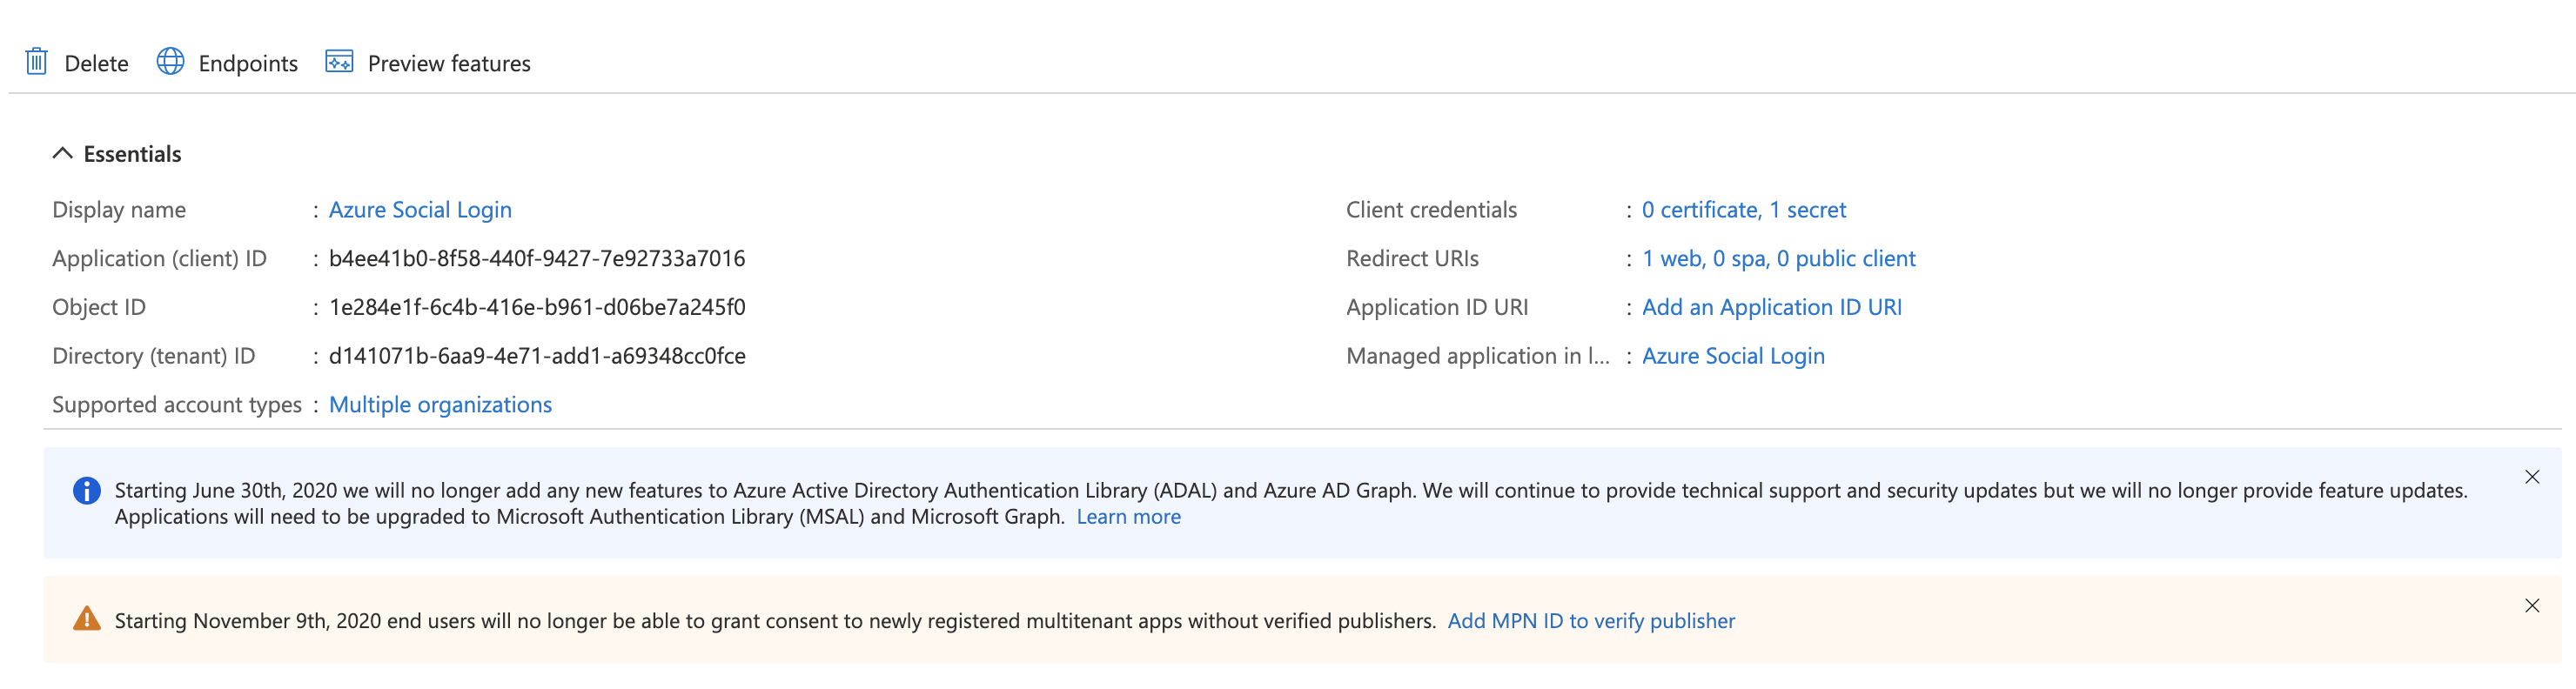Click the orange warning triangle icon
The image size is (2576, 689).
[87, 620]
